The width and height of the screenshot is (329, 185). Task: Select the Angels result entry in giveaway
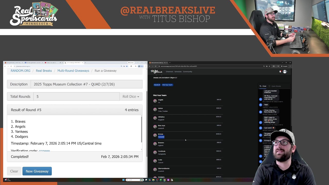[20, 126]
